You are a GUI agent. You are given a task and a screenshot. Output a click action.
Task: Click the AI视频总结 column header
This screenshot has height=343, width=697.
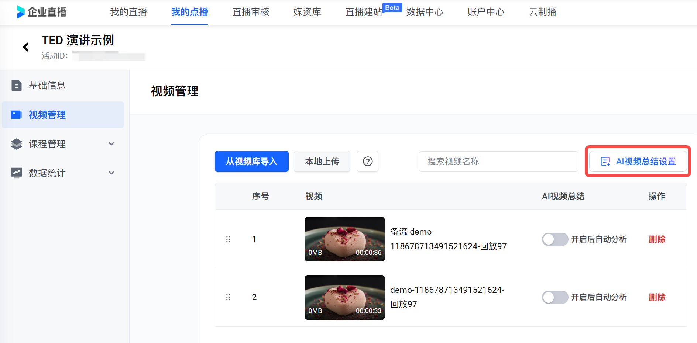coord(563,196)
